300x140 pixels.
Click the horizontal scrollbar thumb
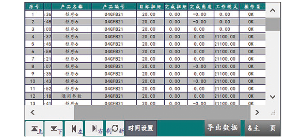[x=162, y=112]
